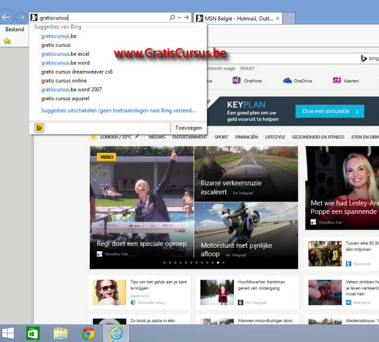Select suggestion gratis cursus online

[64, 81]
